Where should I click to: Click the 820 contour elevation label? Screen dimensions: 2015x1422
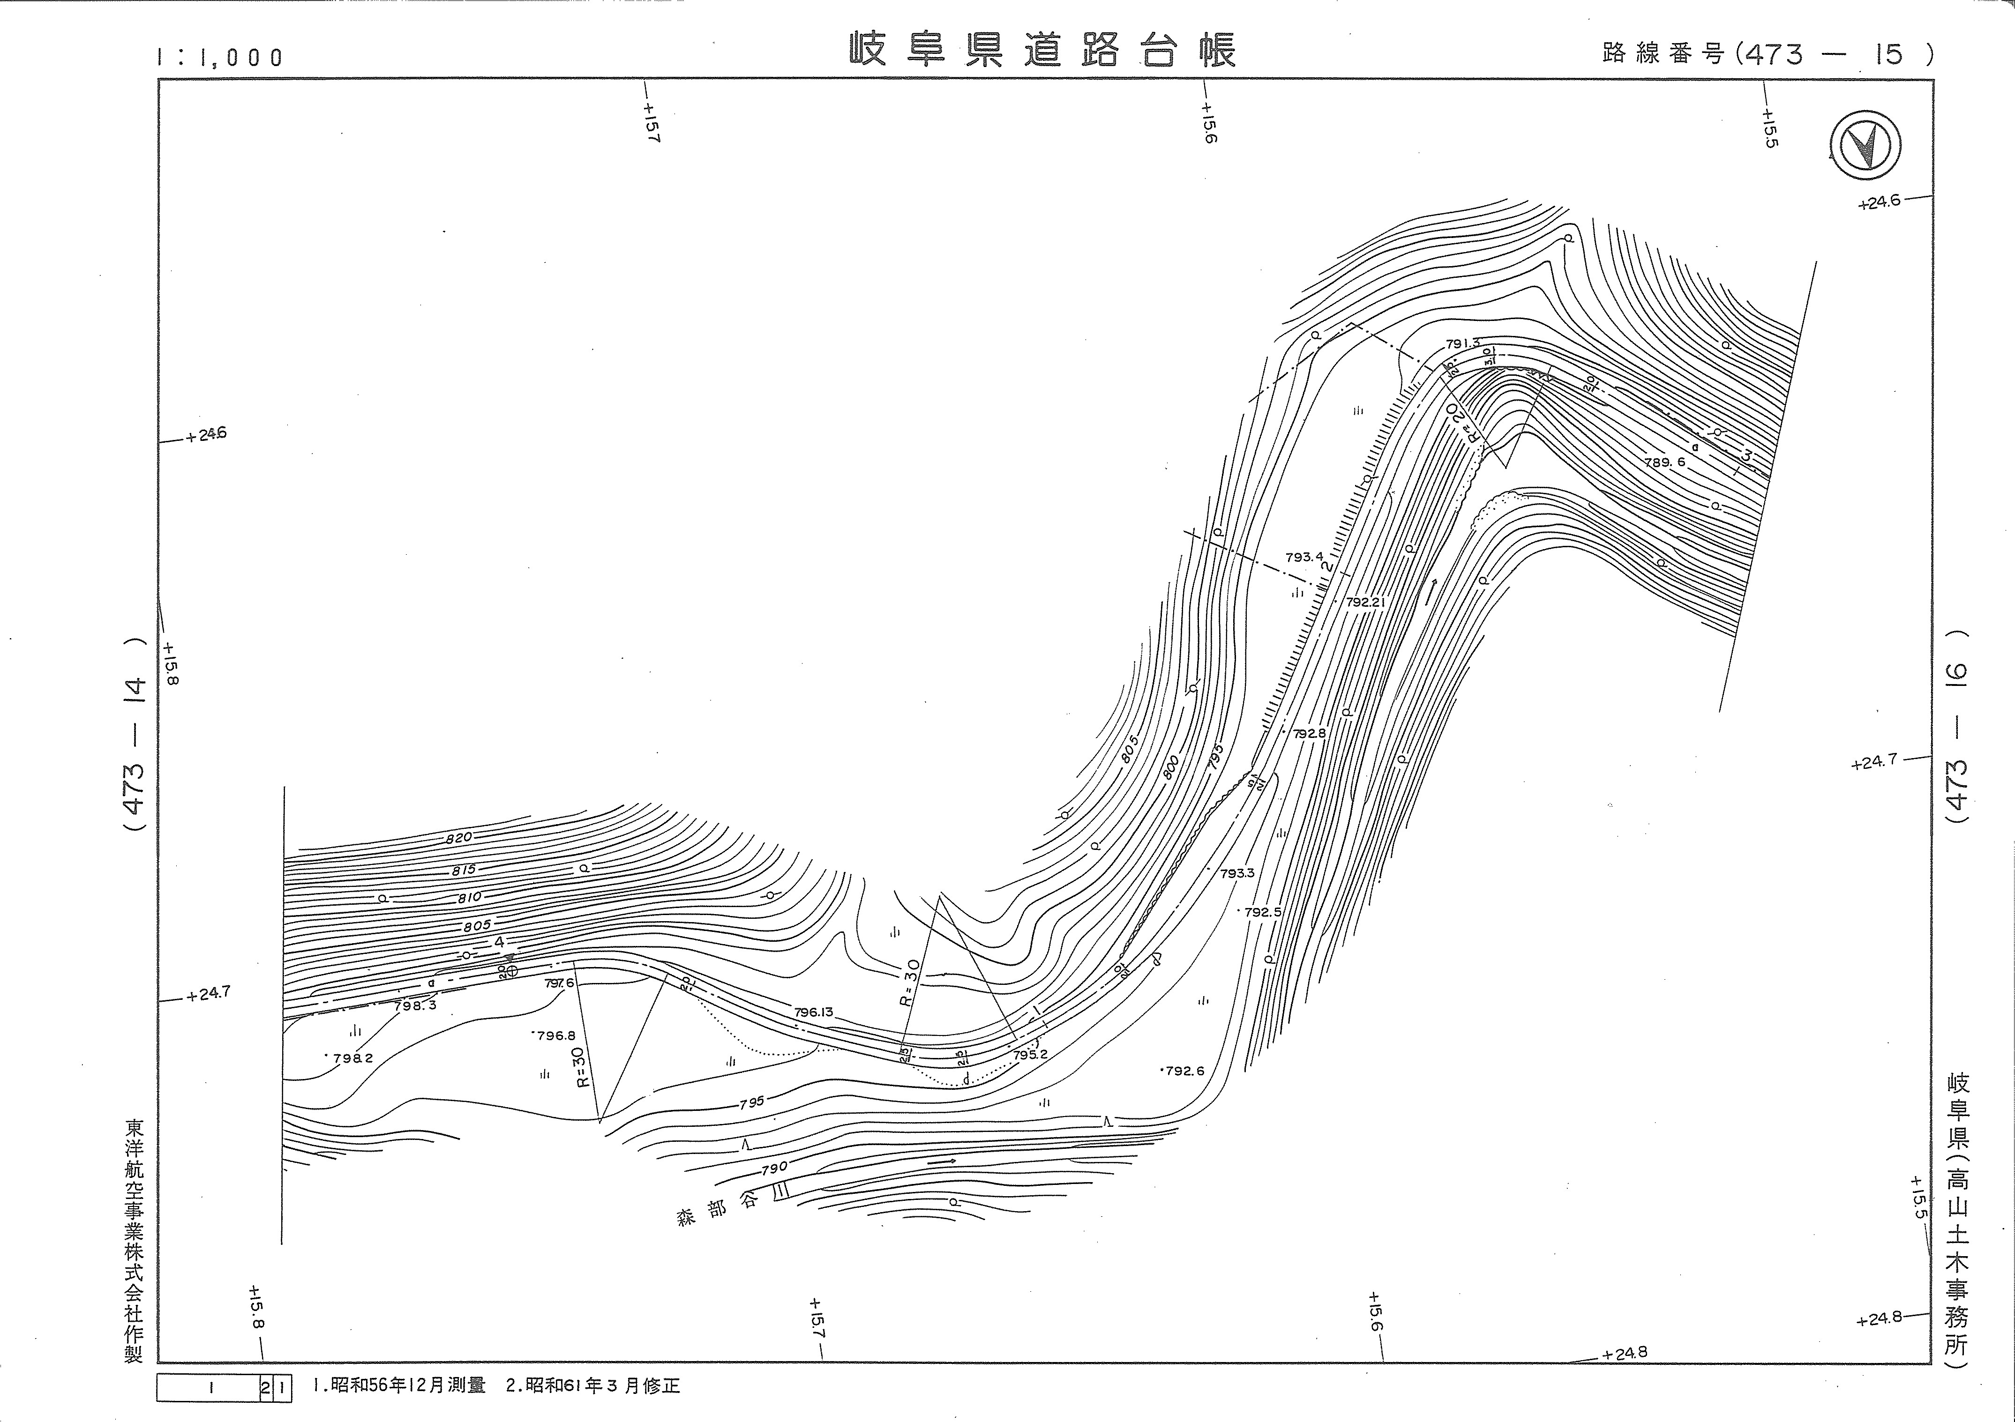click(x=459, y=838)
